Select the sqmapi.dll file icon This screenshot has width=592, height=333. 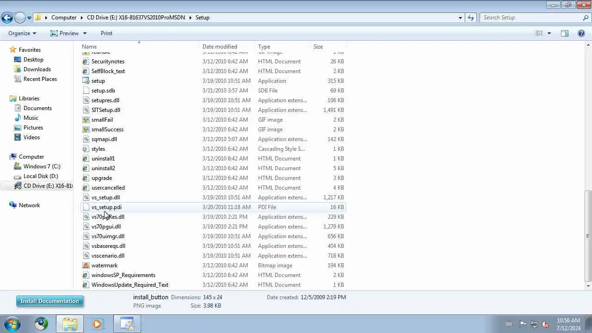[86, 139]
